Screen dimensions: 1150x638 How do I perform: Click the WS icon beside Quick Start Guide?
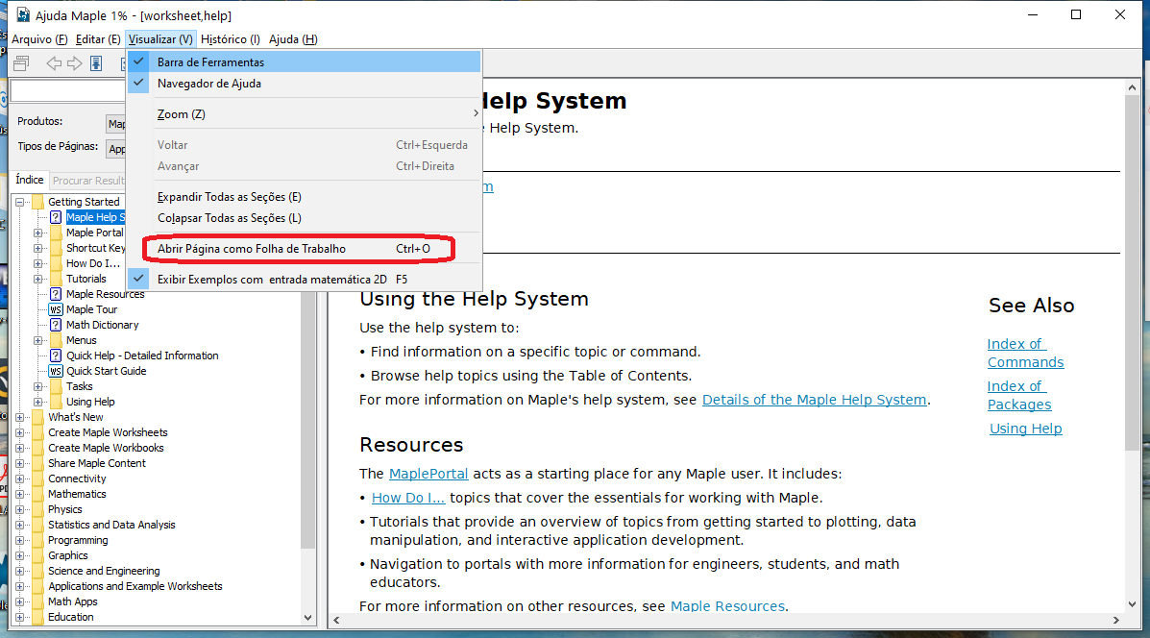pyautogui.click(x=56, y=371)
